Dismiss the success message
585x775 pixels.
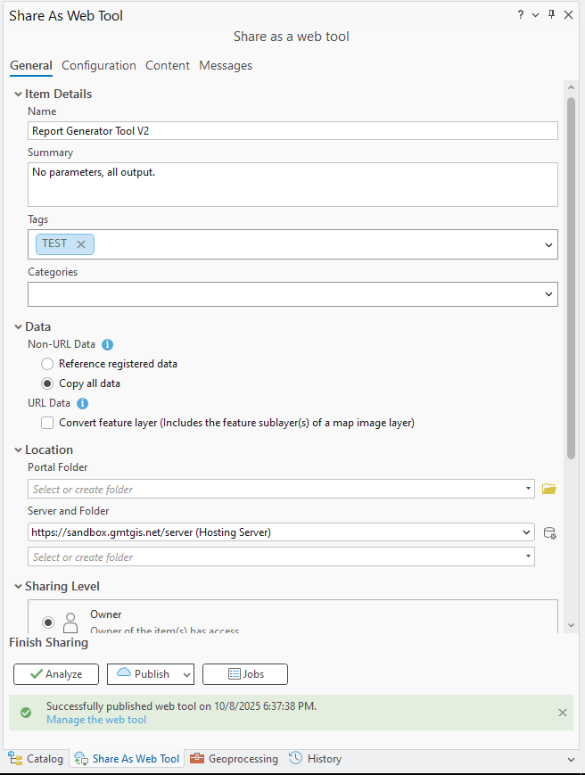(563, 713)
